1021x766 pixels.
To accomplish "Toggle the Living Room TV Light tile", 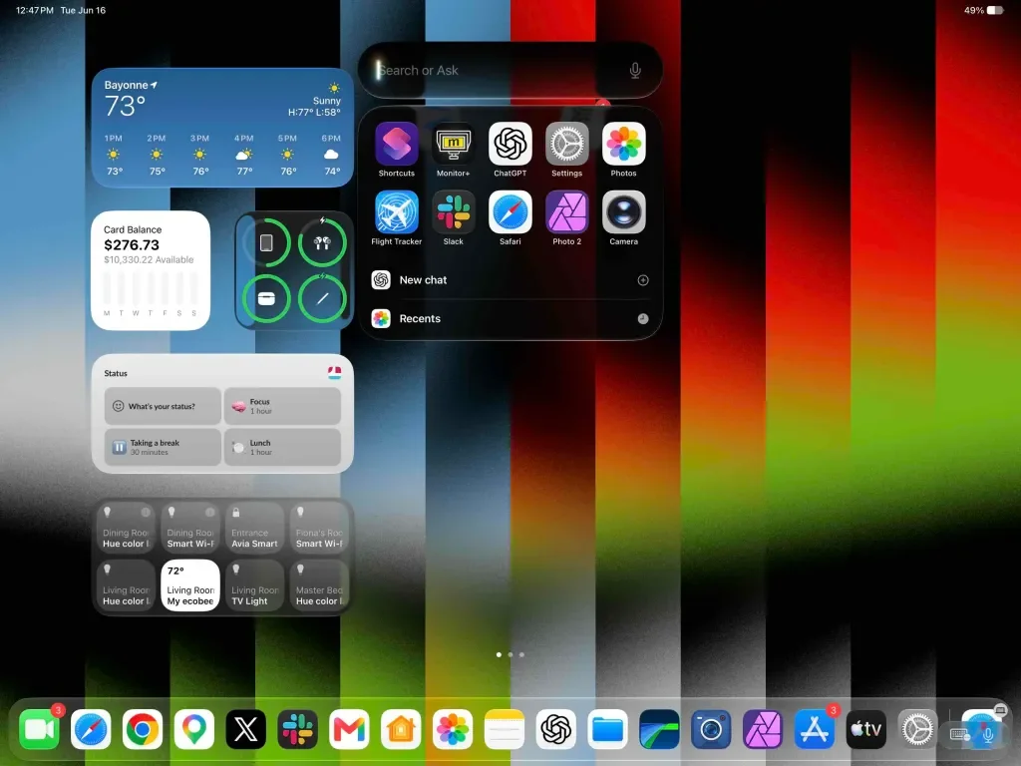I will pyautogui.click(x=254, y=584).
